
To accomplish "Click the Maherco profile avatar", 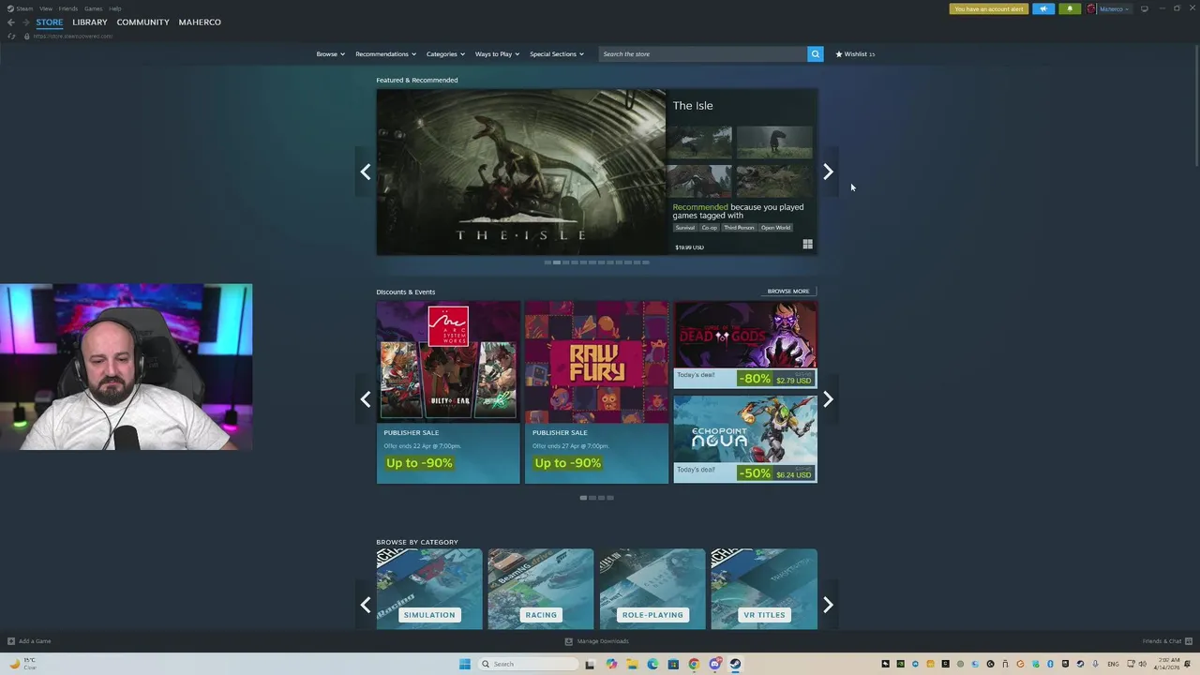I will click(1091, 8).
